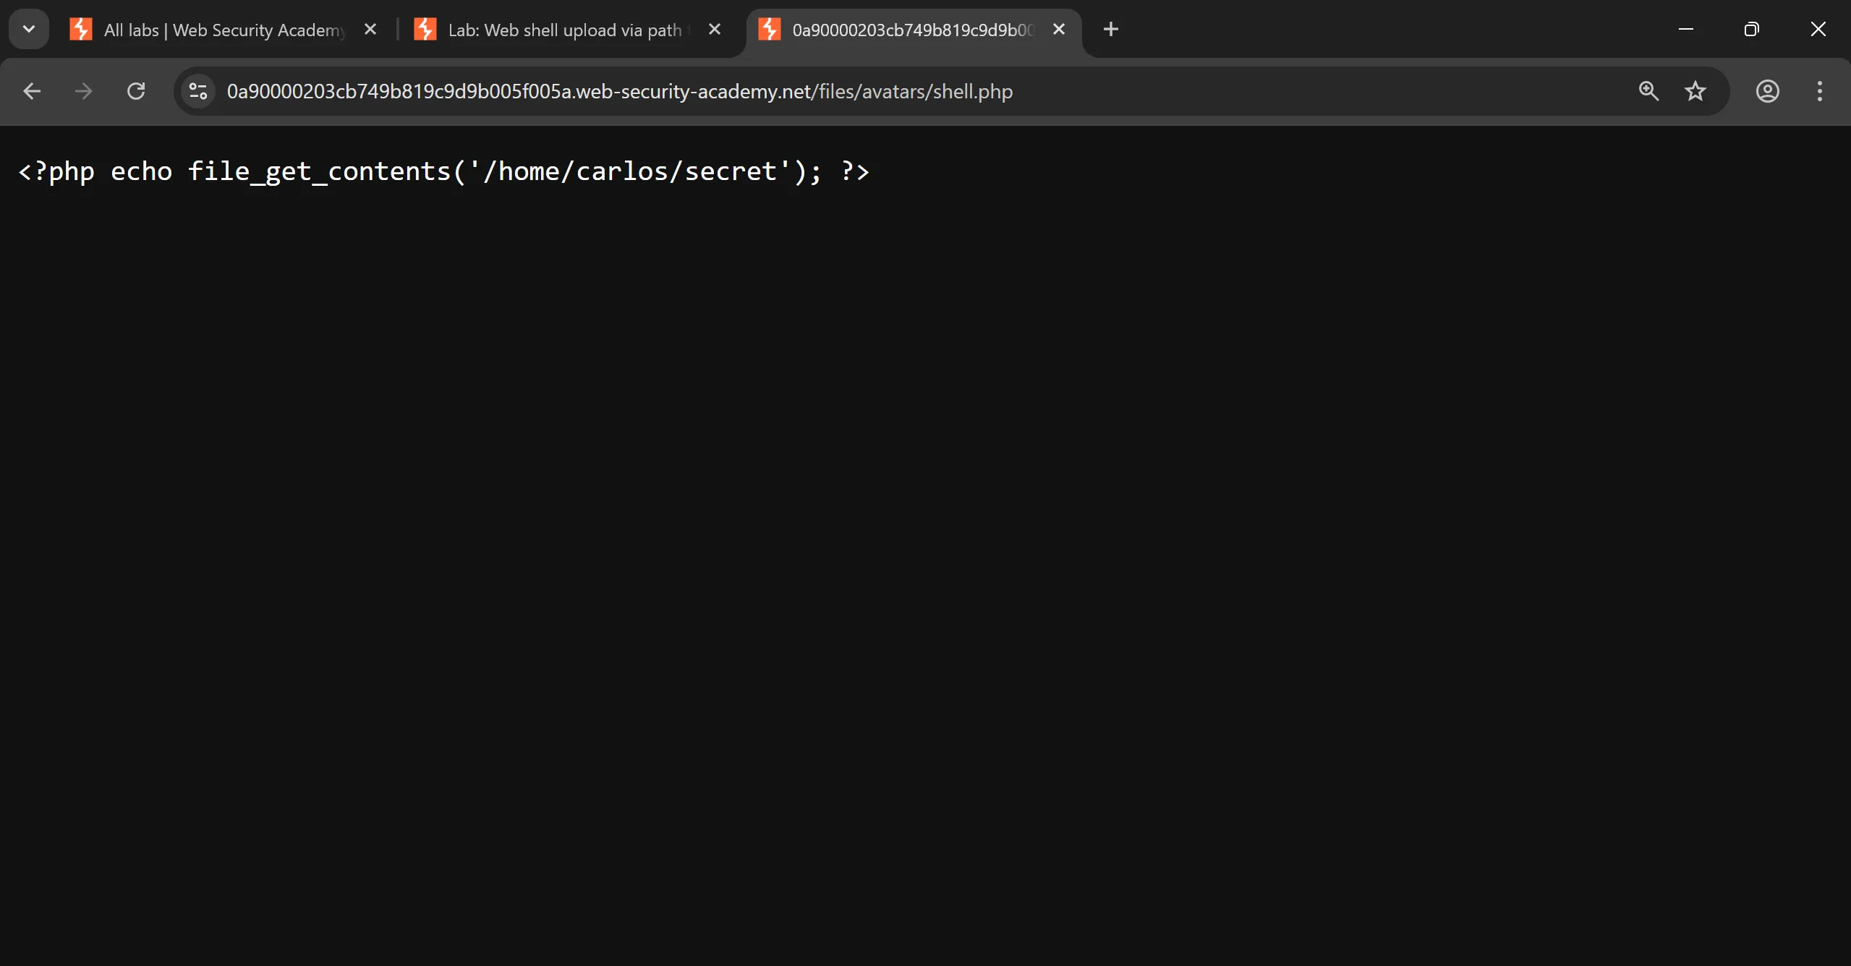This screenshot has height=966, width=1851.
Task: Click the forward navigation arrow
Action: click(84, 91)
